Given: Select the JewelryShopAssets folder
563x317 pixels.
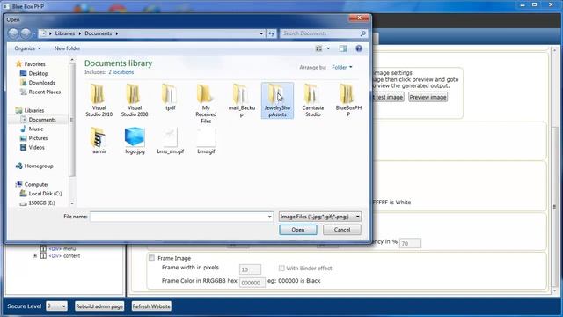Looking at the screenshot, I should 277,100.
